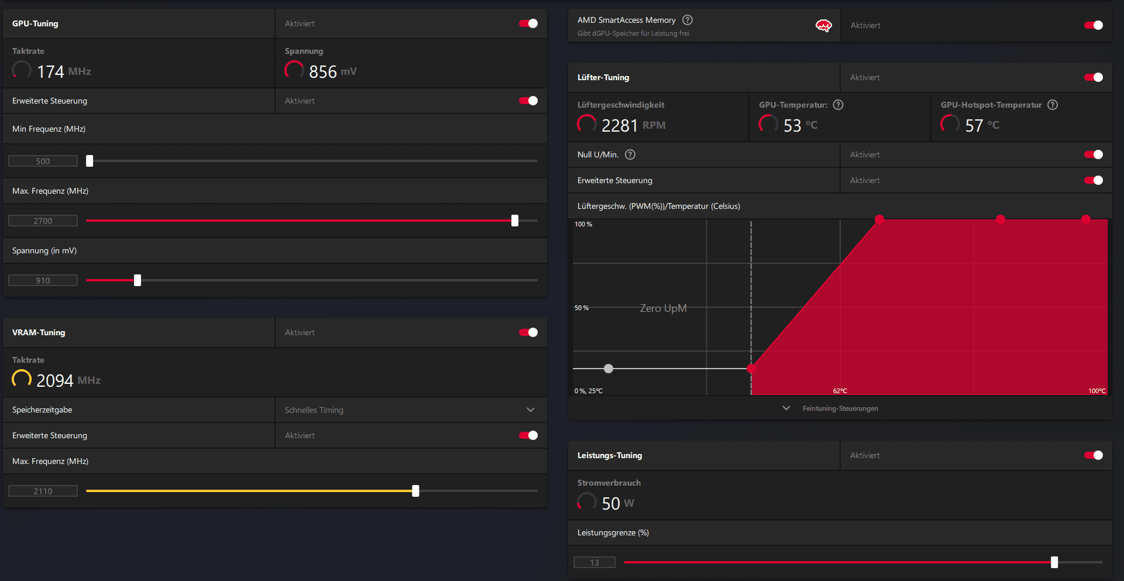Open the GPU-Hotspot-Temperatur help icon
1124x581 pixels.
pyautogui.click(x=1053, y=105)
